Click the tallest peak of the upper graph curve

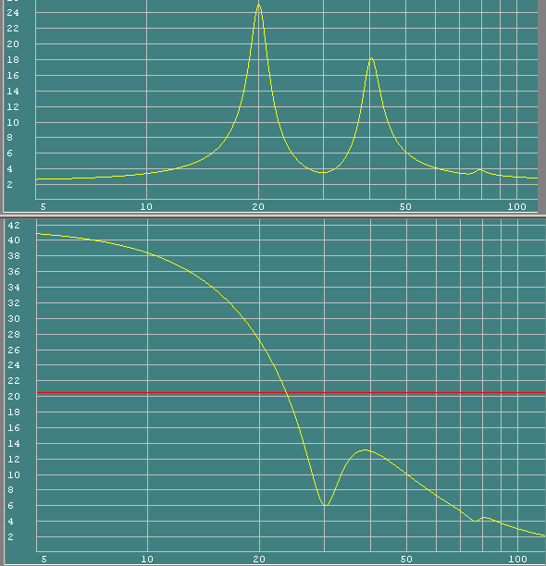[258, 5]
